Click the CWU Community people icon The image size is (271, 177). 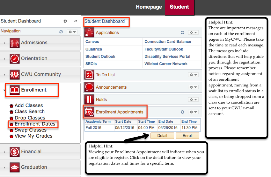tap(15, 74)
